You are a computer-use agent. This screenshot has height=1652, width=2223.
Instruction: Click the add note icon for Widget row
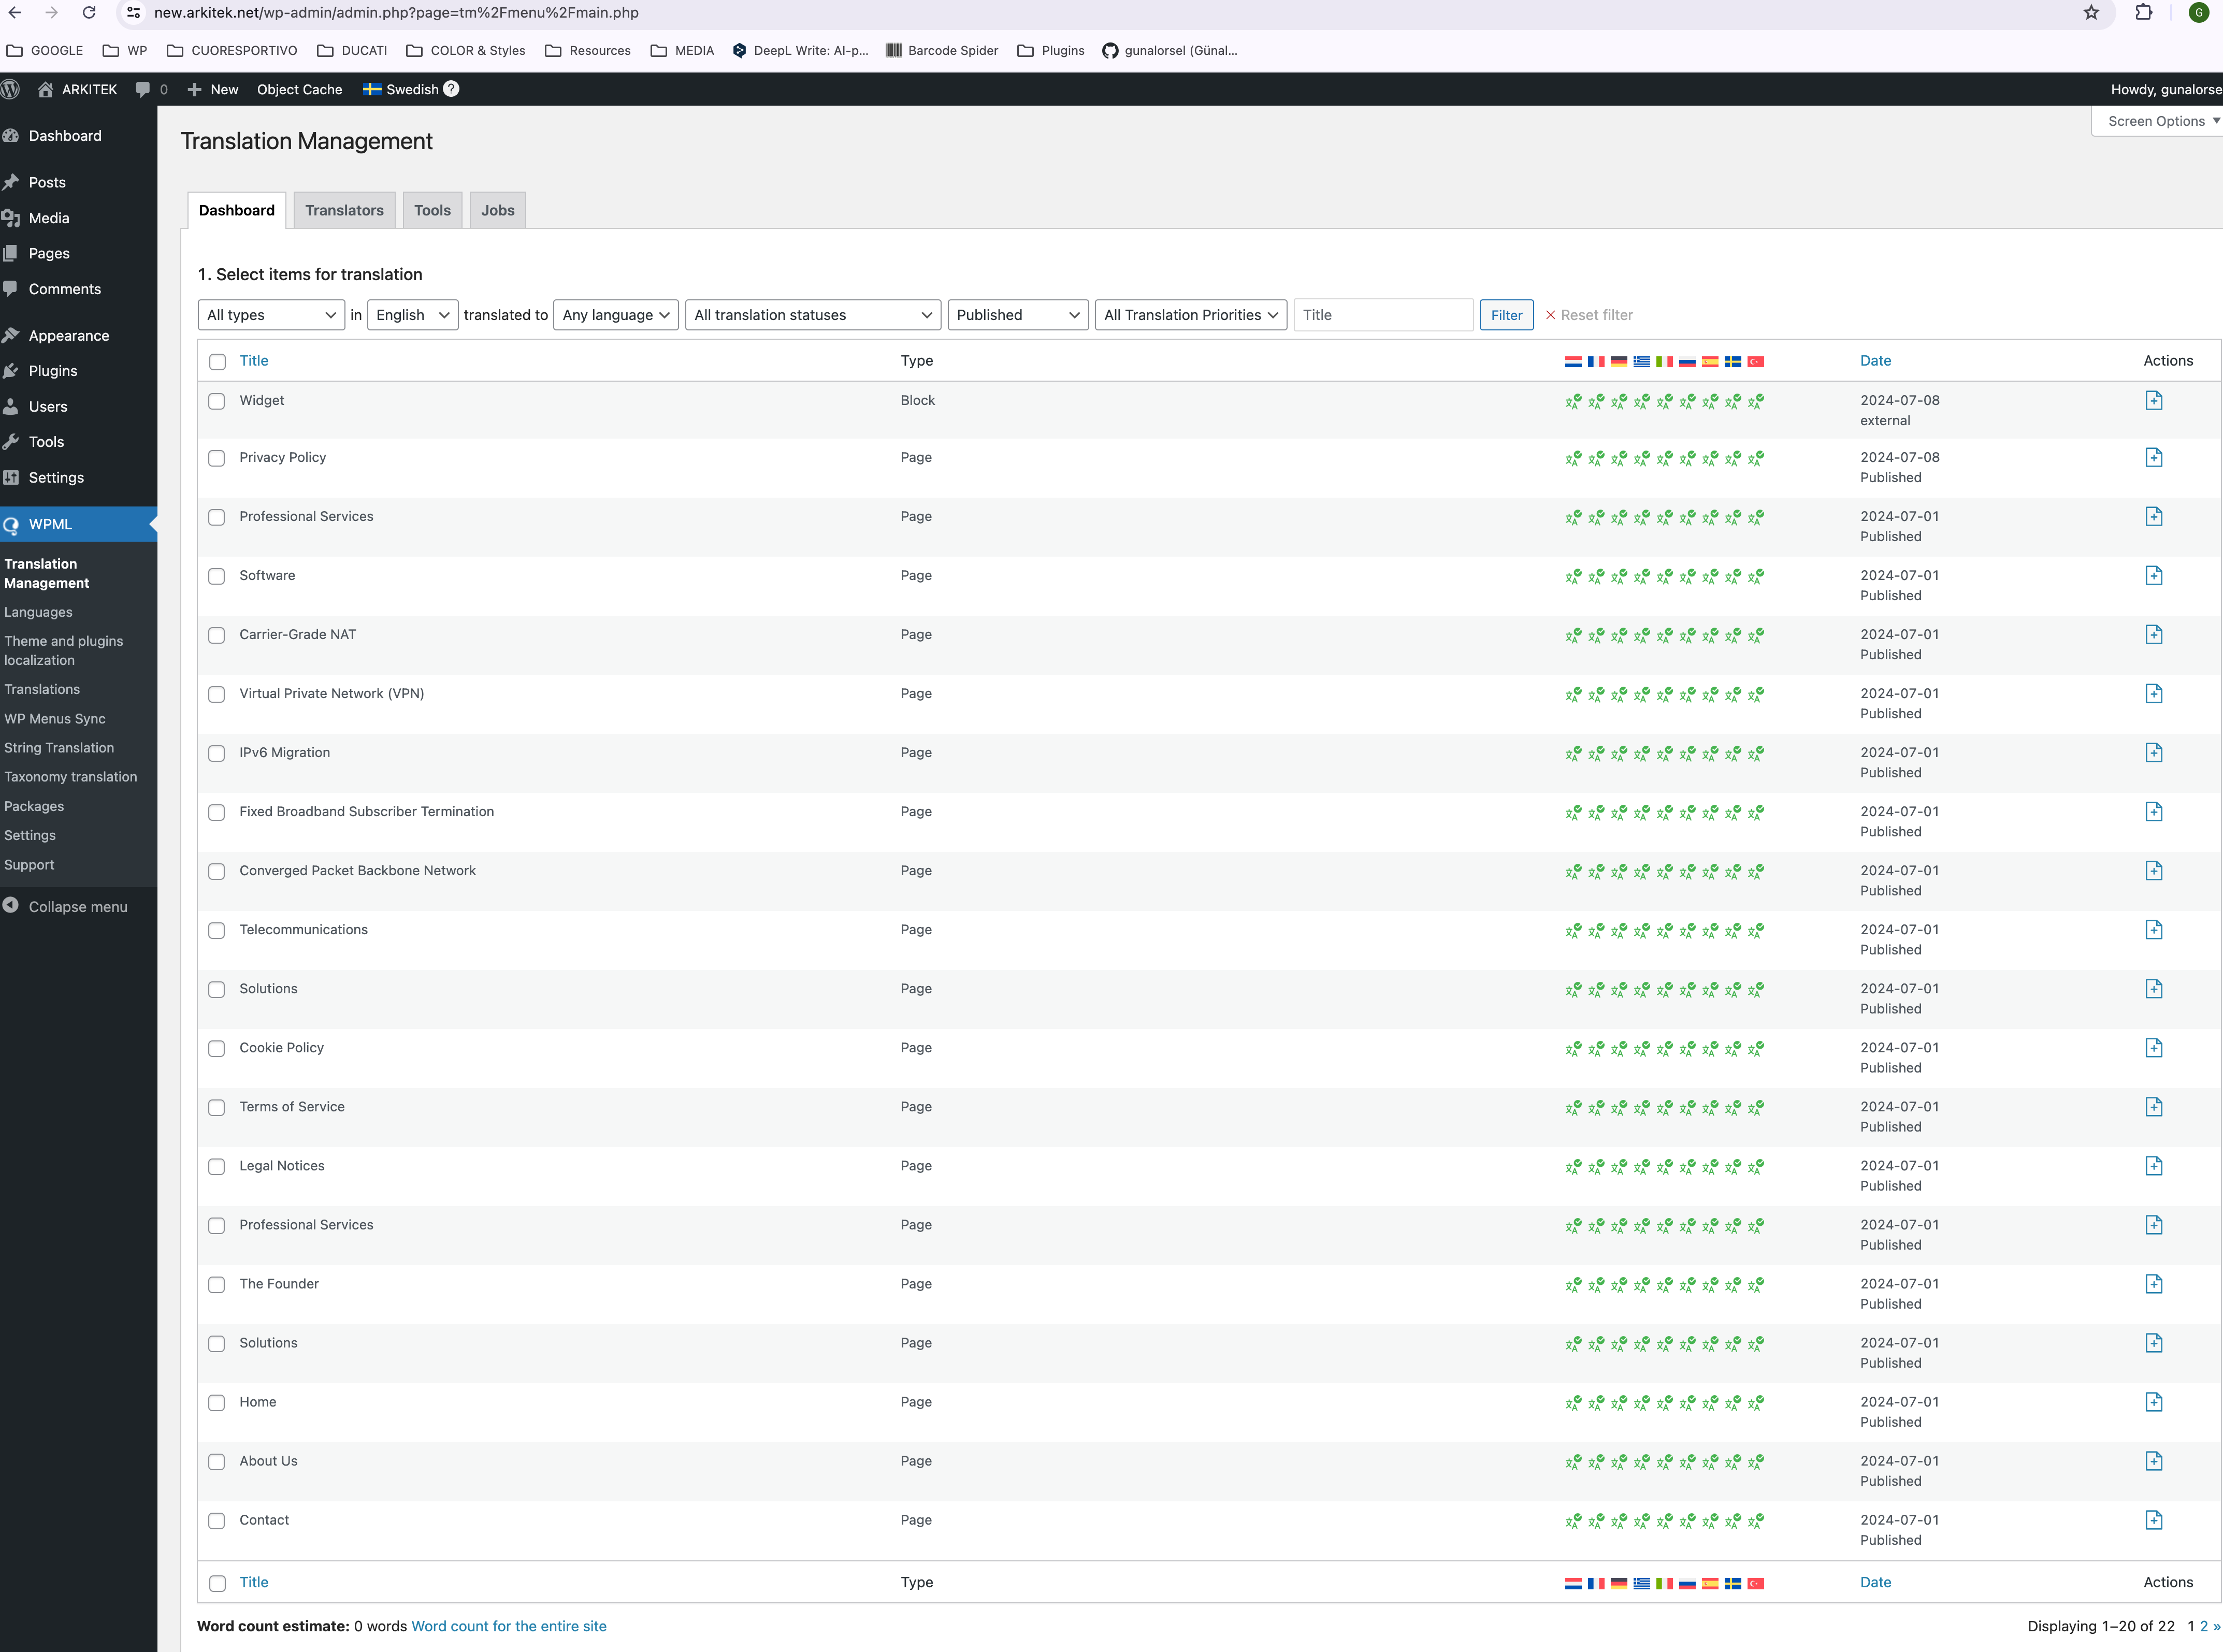tap(2153, 401)
